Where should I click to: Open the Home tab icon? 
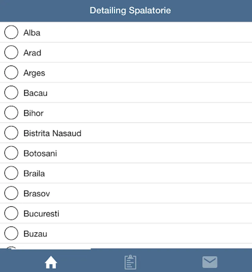pos(51,262)
